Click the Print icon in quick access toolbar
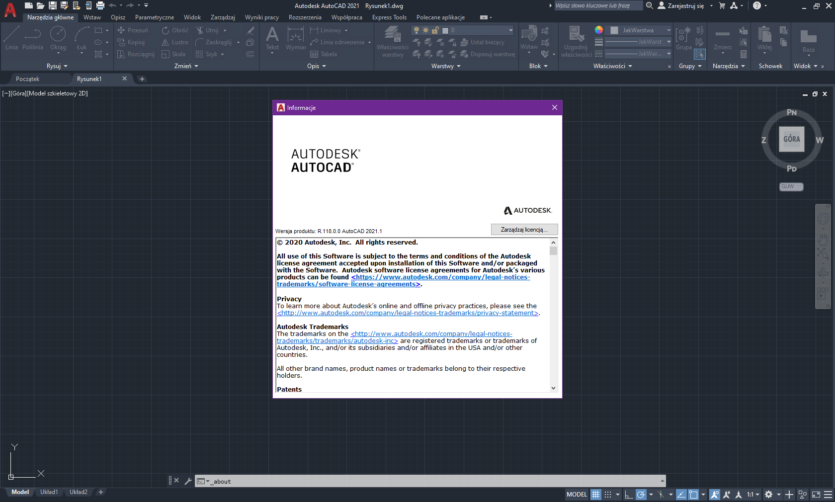This screenshot has height=502, width=835. click(x=100, y=5)
